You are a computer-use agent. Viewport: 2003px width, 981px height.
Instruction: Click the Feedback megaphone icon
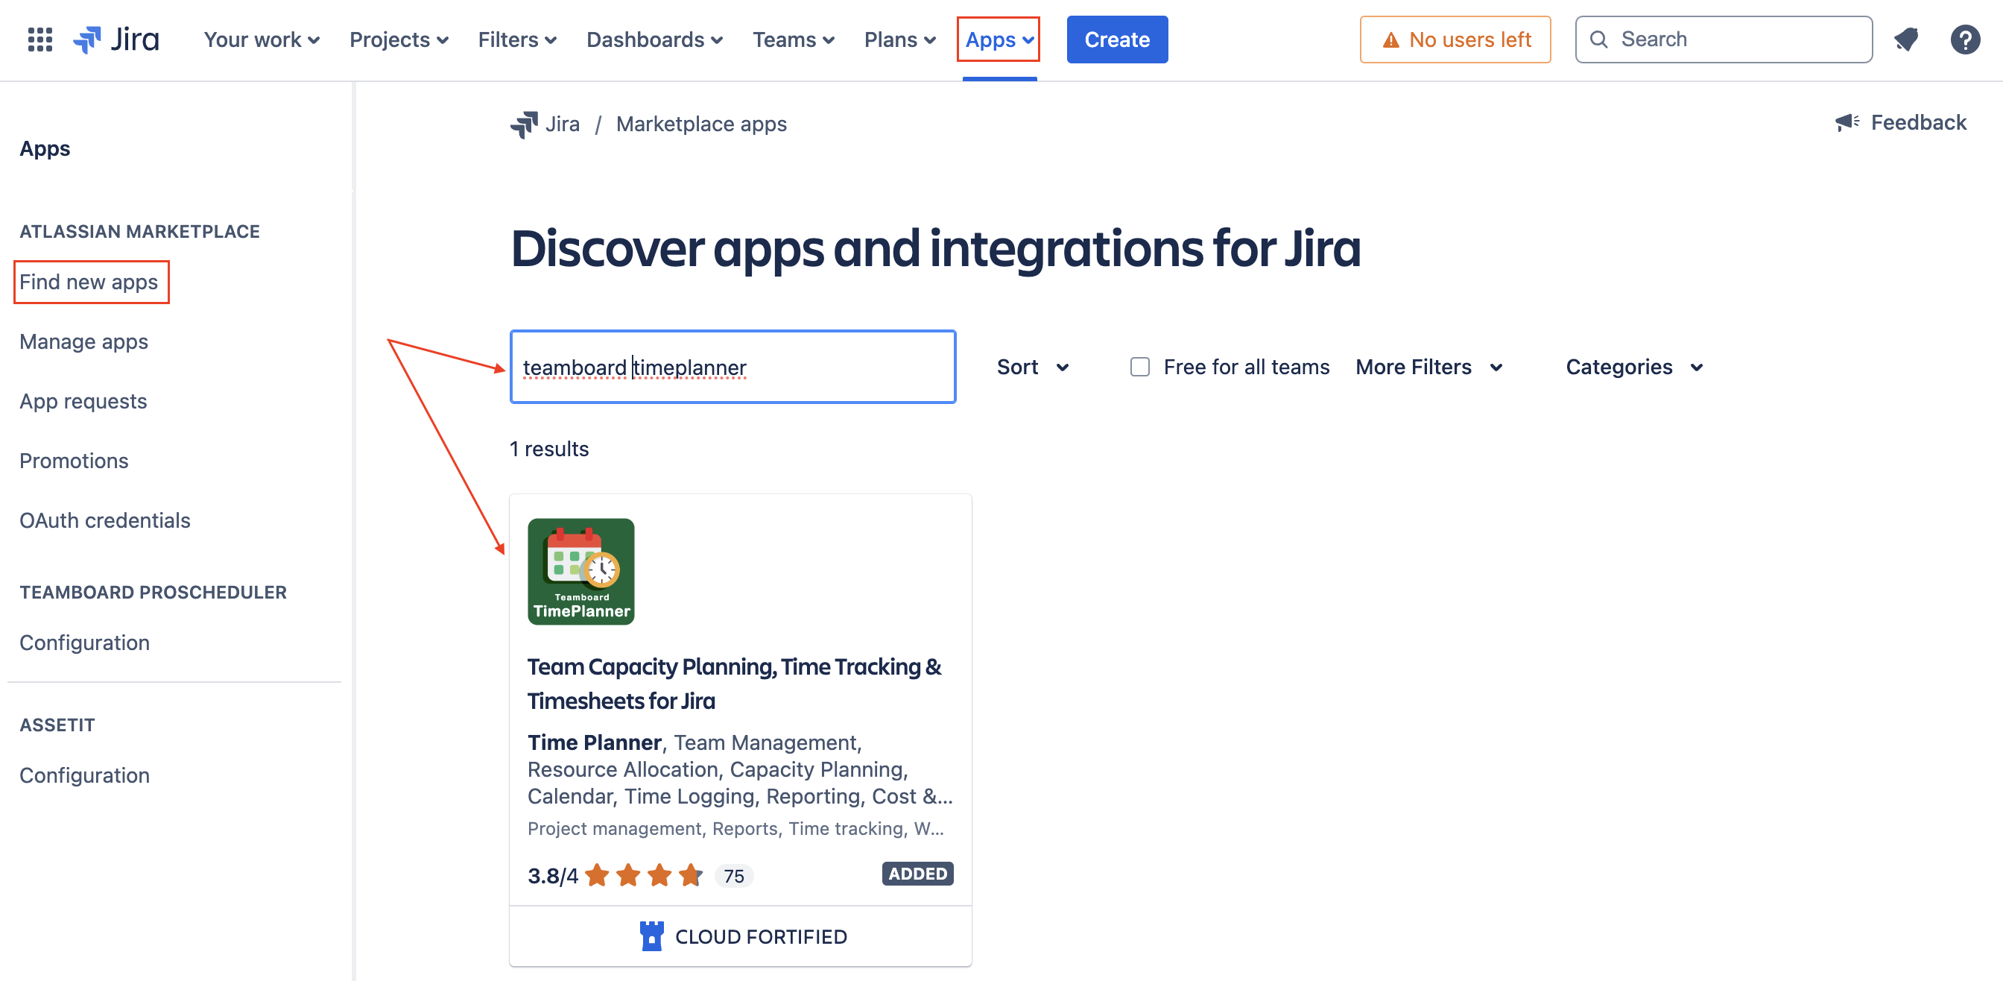coord(1847,122)
